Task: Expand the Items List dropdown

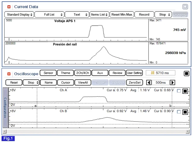Action: (x=99, y=15)
